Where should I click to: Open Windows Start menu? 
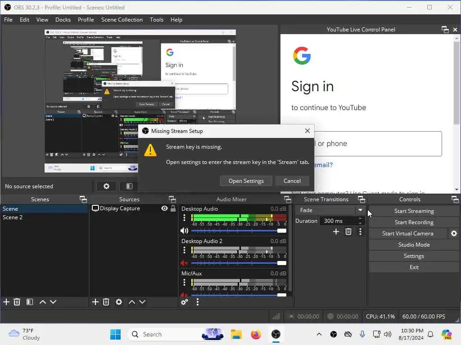115,334
